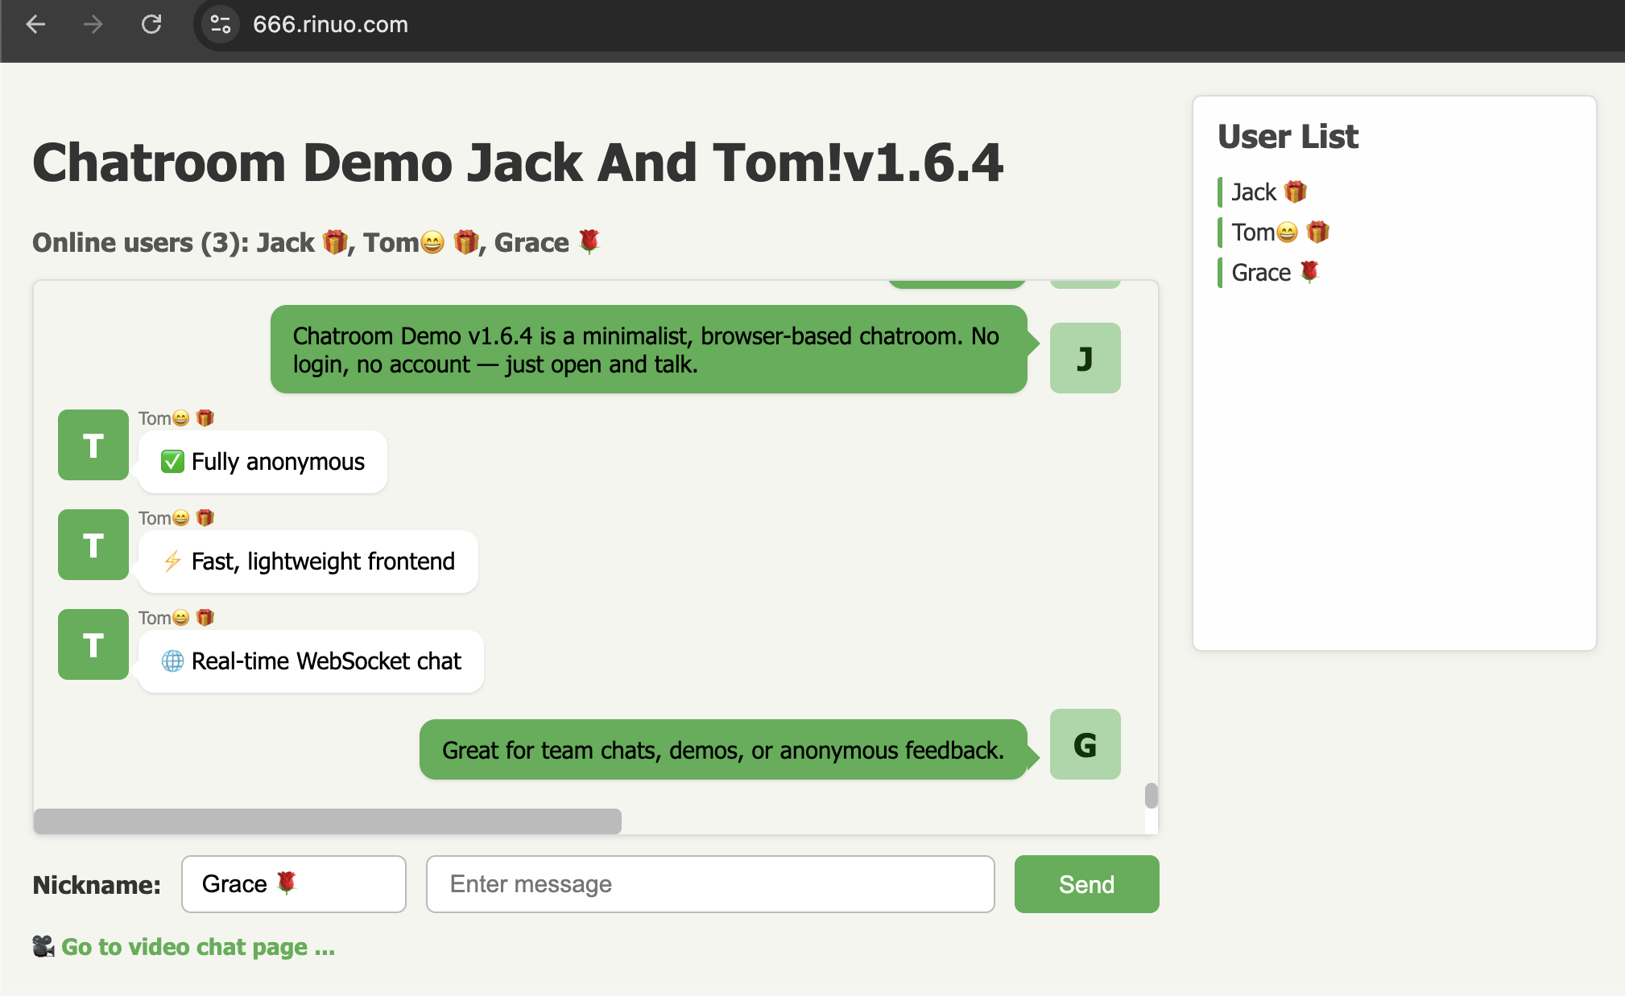Click the Chatroom Demo v1.6.4 minimalist message bubble
1625x996 pixels.
tap(649, 349)
